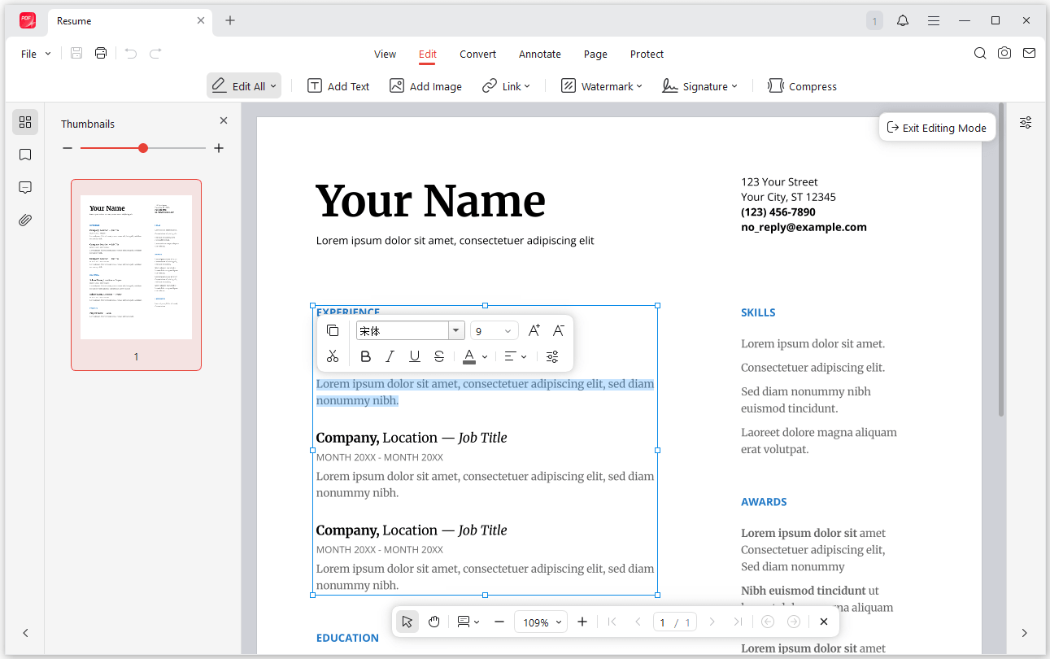1050x659 pixels.
Task: Open the Bookmarks panel icon
Action: pos(25,155)
